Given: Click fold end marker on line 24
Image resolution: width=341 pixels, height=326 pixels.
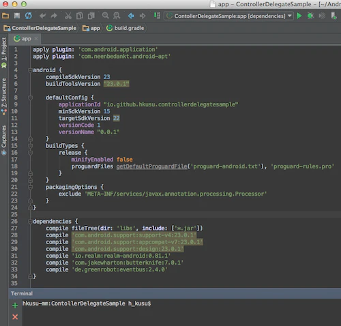Looking at the screenshot, I should [x=30, y=207].
